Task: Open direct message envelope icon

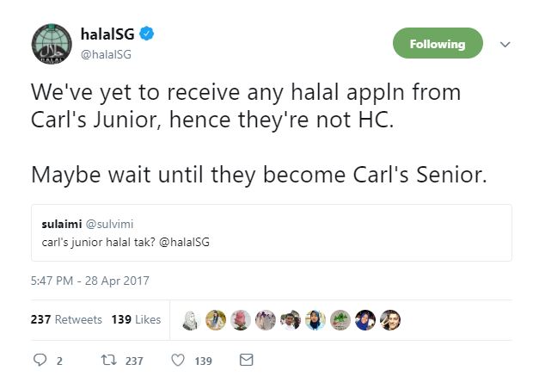Action: (246, 361)
